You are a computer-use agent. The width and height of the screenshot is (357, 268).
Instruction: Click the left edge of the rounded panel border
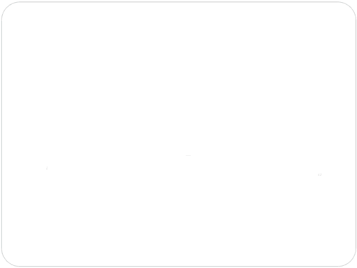[x=2, y=134]
